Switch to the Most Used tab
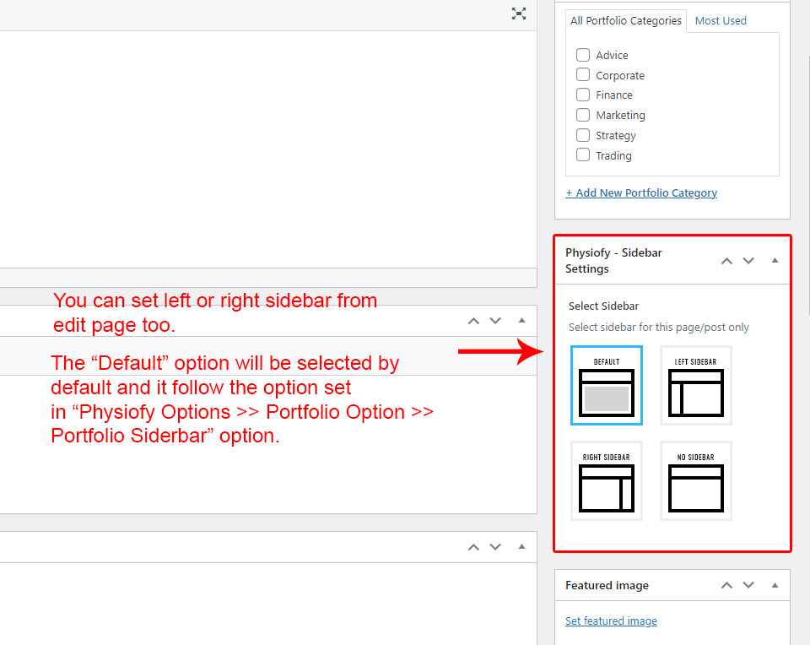This screenshot has height=645, width=810. coord(721,21)
